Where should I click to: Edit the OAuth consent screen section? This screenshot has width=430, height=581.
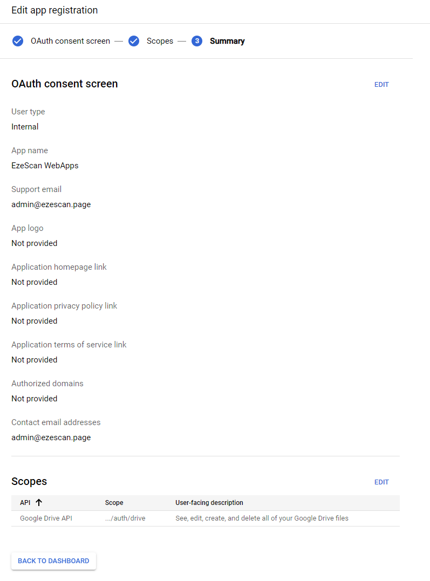[x=381, y=85]
